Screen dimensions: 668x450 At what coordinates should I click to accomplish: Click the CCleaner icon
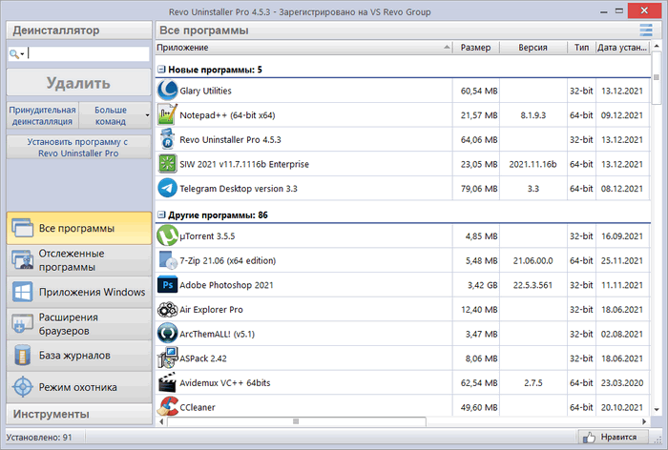(167, 406)
